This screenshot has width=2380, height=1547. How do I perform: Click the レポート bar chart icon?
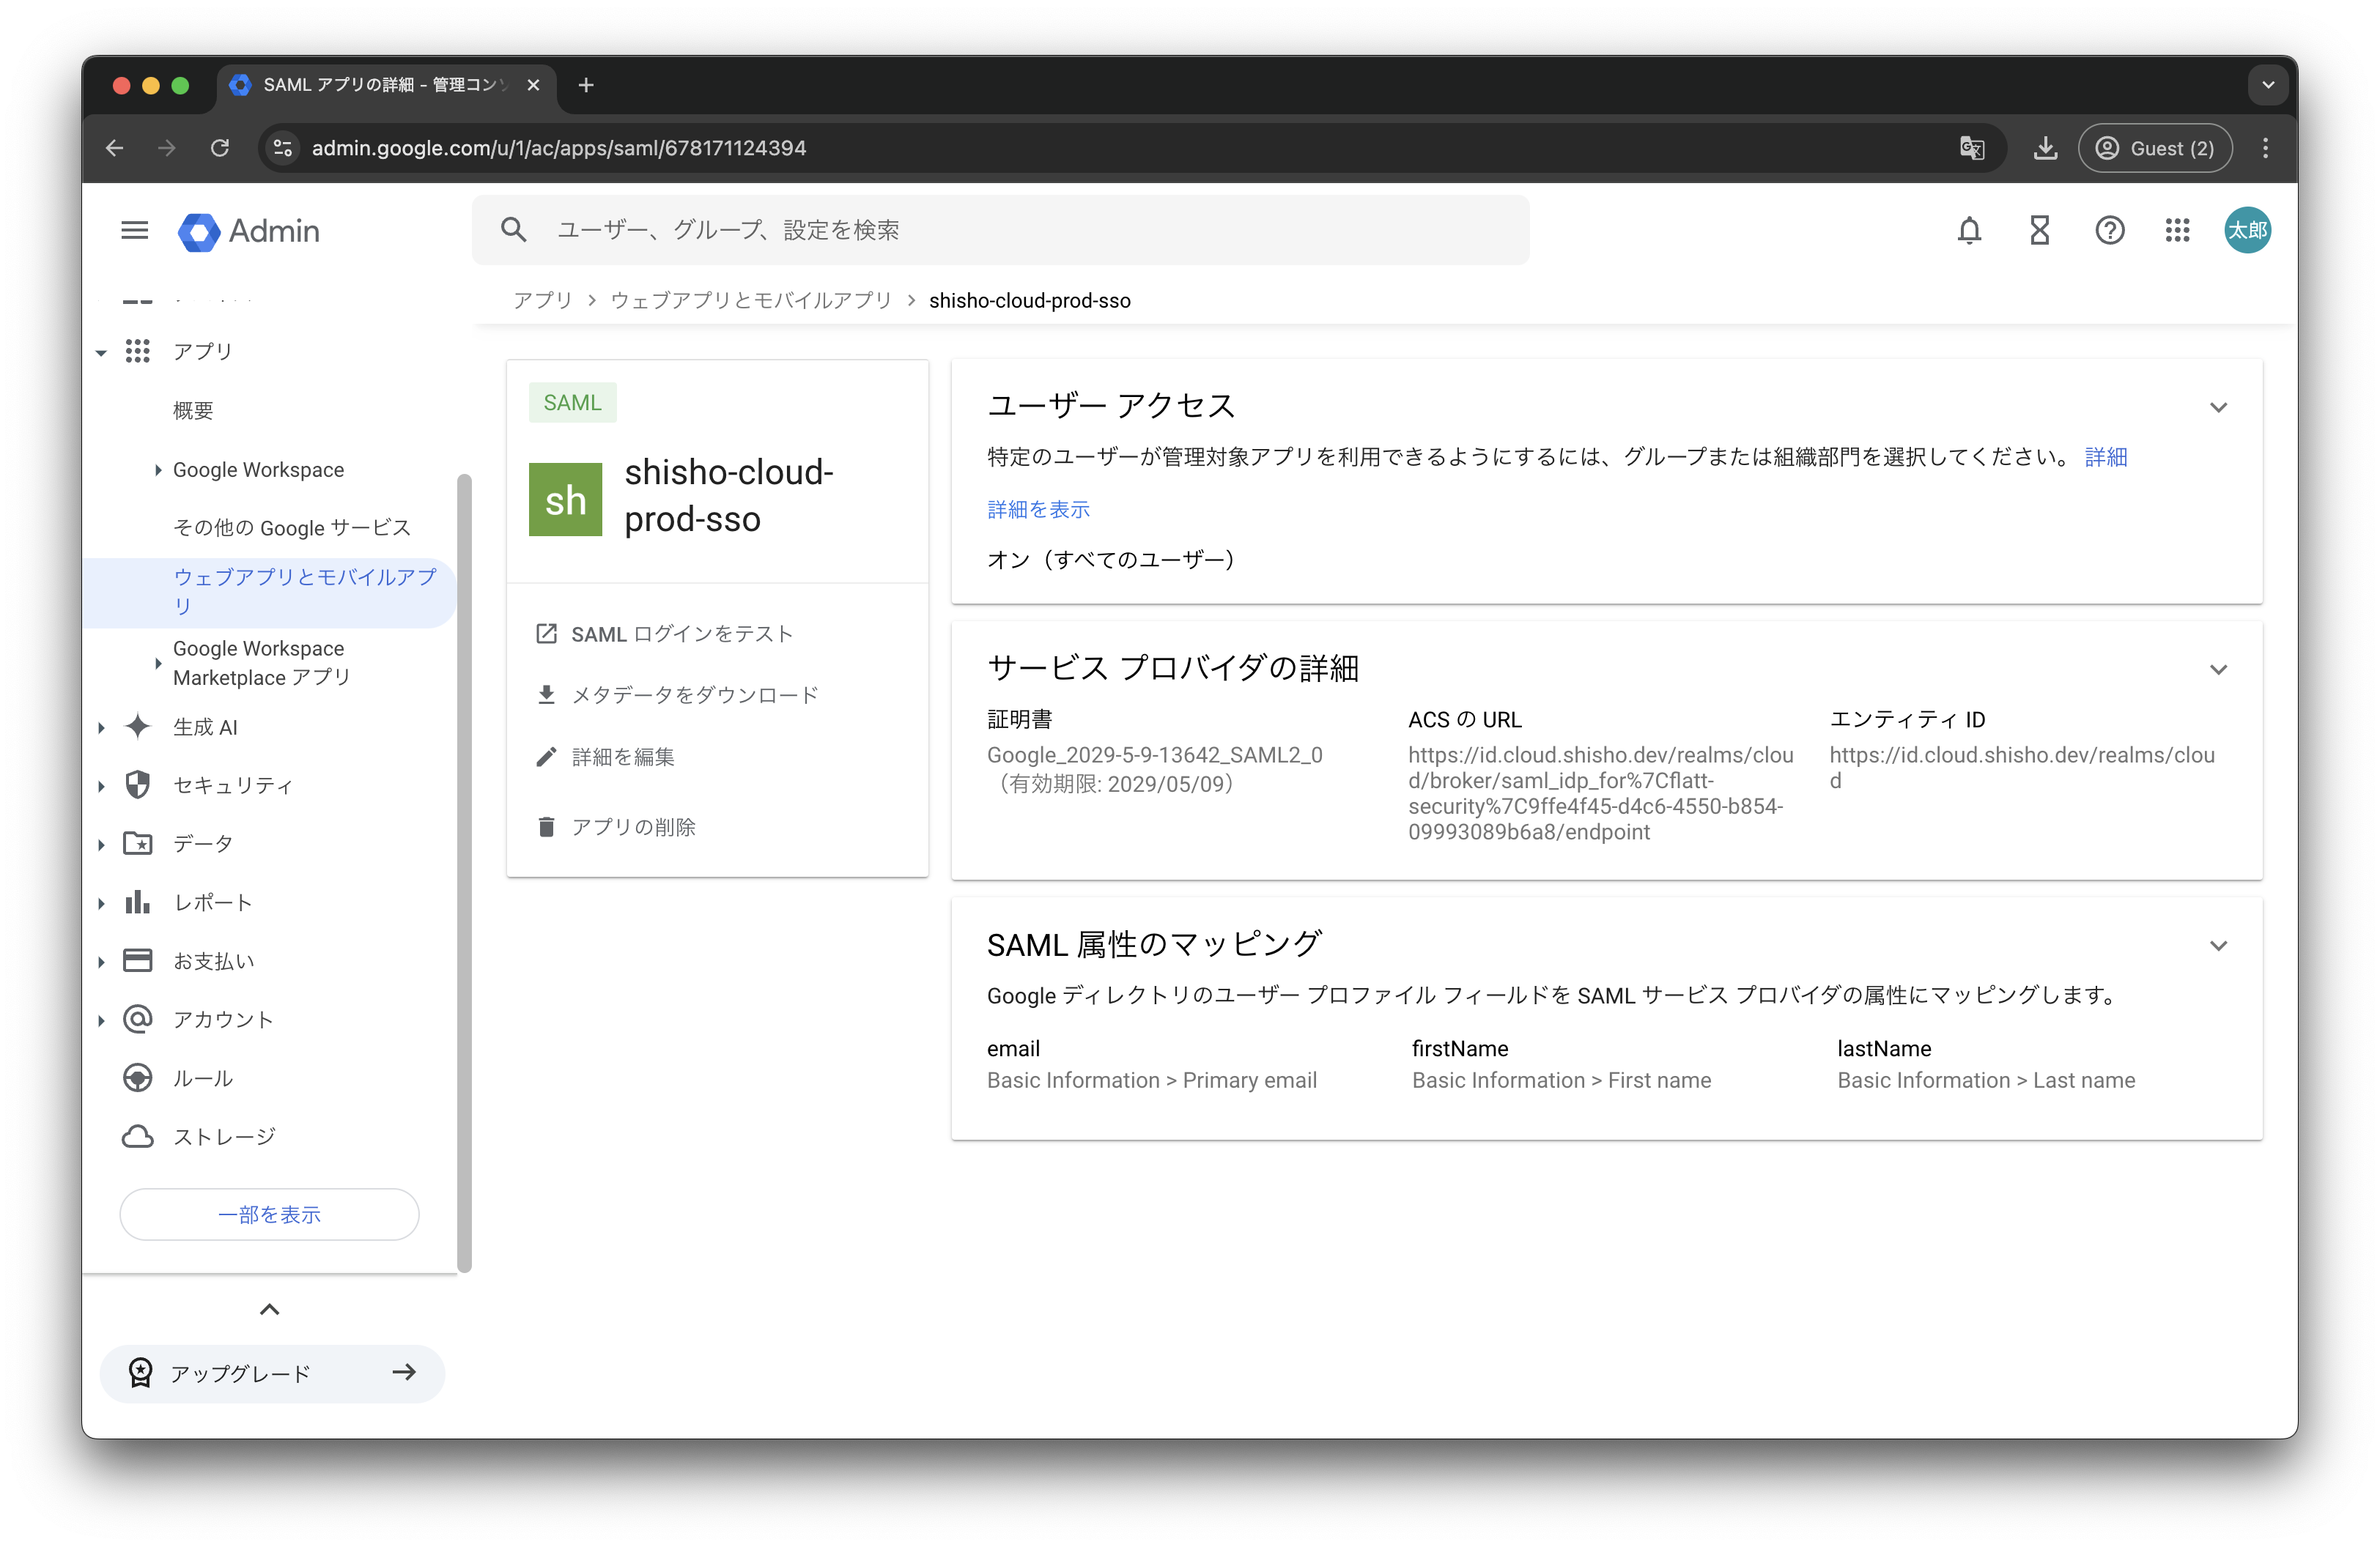point(137,902)
